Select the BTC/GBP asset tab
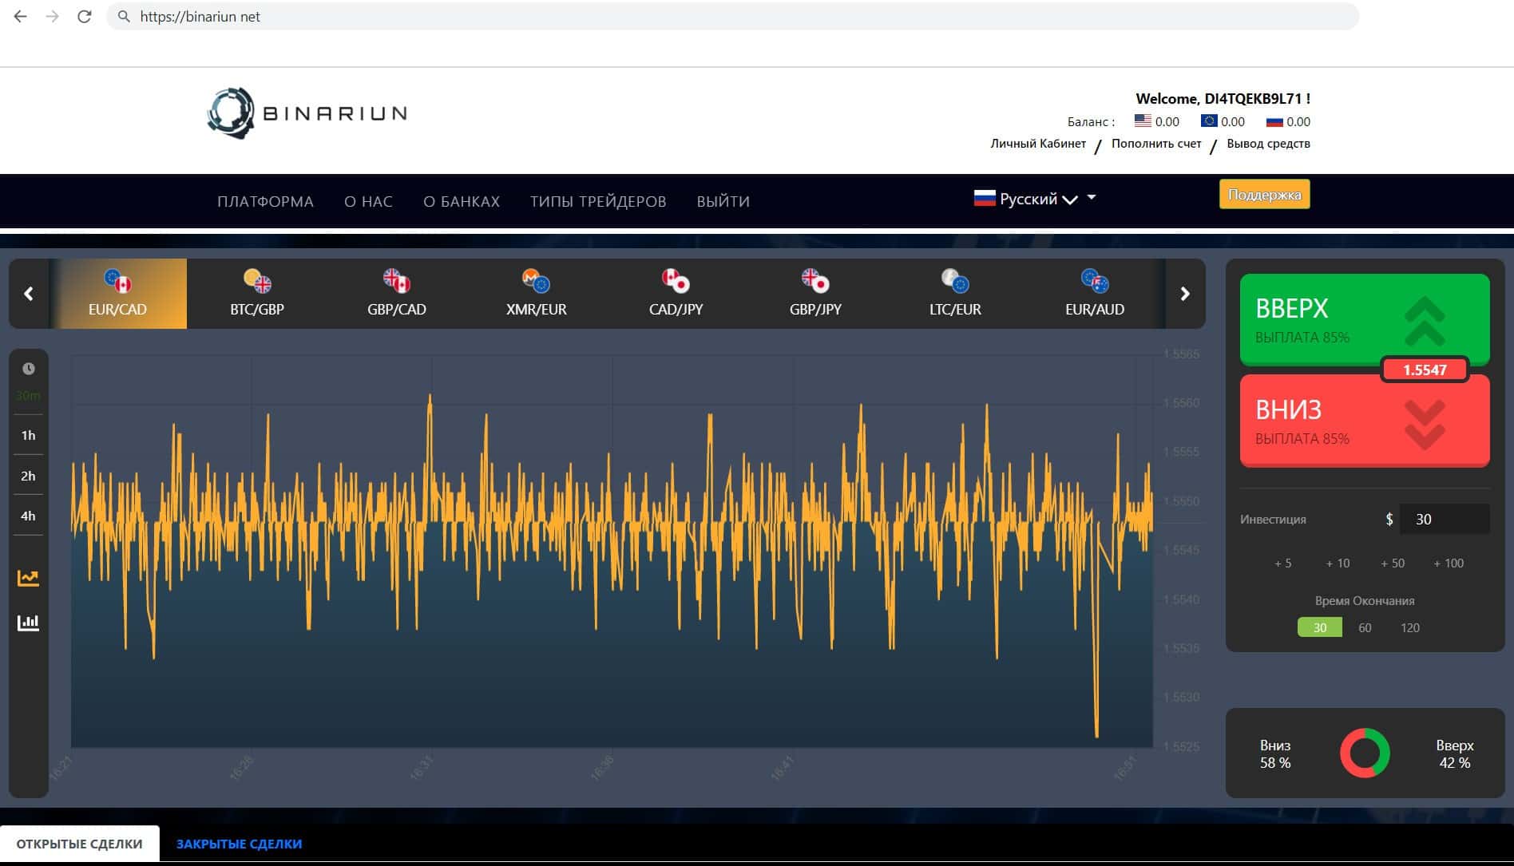The width and height of the screenshot is (1514, 866). [x=257, y=294]
